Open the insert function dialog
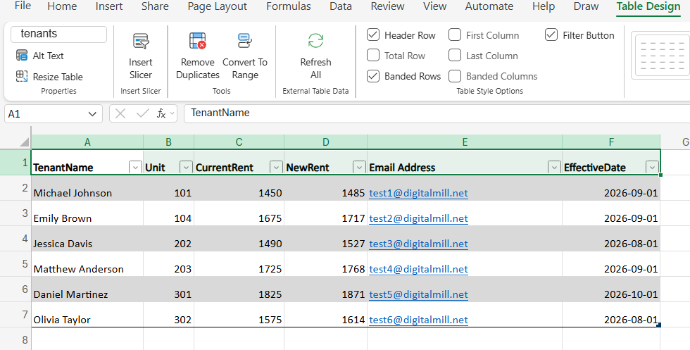 (x=161, y=113)
